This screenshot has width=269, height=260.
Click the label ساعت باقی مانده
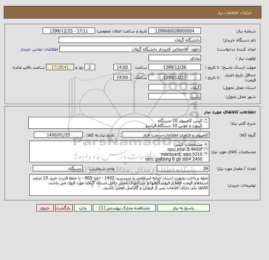click(29, 67)
